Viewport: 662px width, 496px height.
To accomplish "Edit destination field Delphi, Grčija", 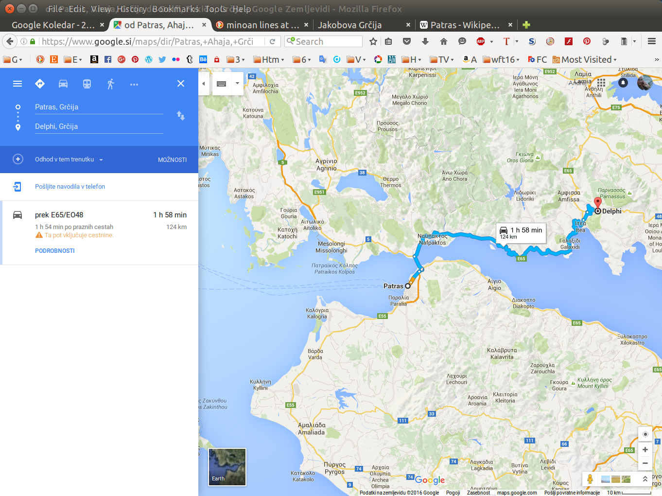I will (99, 126).
